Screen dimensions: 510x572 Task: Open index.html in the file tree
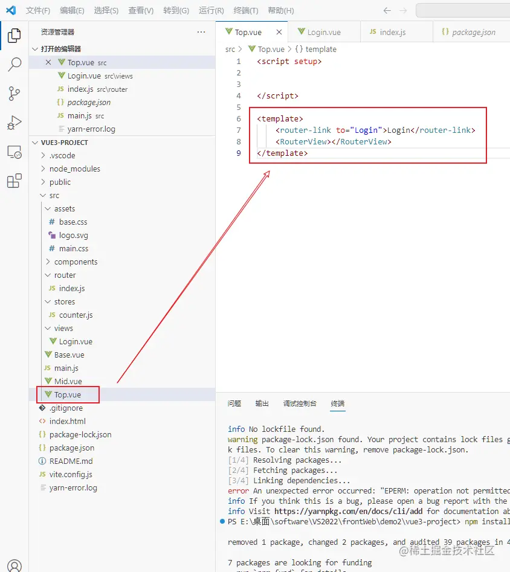point(122,422)
